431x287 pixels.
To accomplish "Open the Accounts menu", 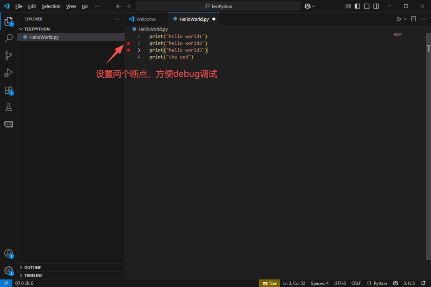I will coord(8,253).
